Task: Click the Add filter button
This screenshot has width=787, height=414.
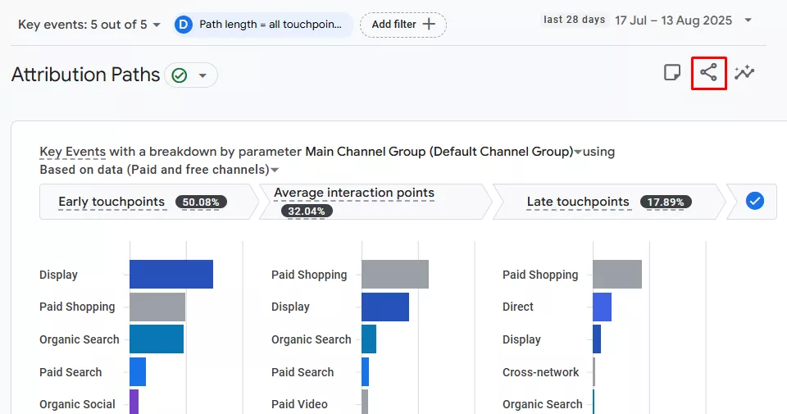Action: click(403, 25)
